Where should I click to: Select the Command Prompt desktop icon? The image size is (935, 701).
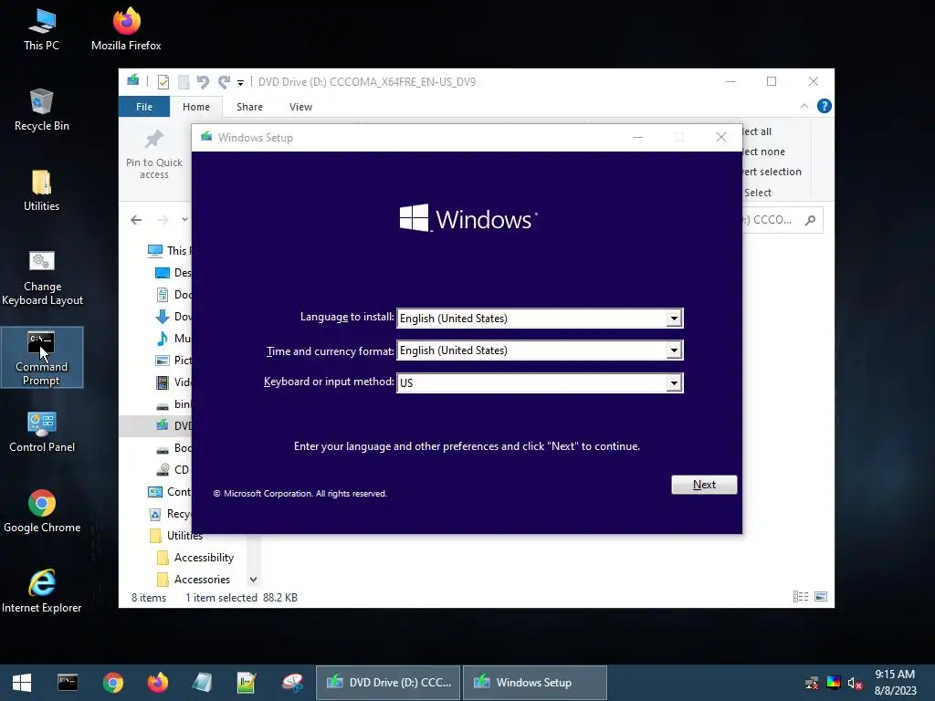(42, 358)
